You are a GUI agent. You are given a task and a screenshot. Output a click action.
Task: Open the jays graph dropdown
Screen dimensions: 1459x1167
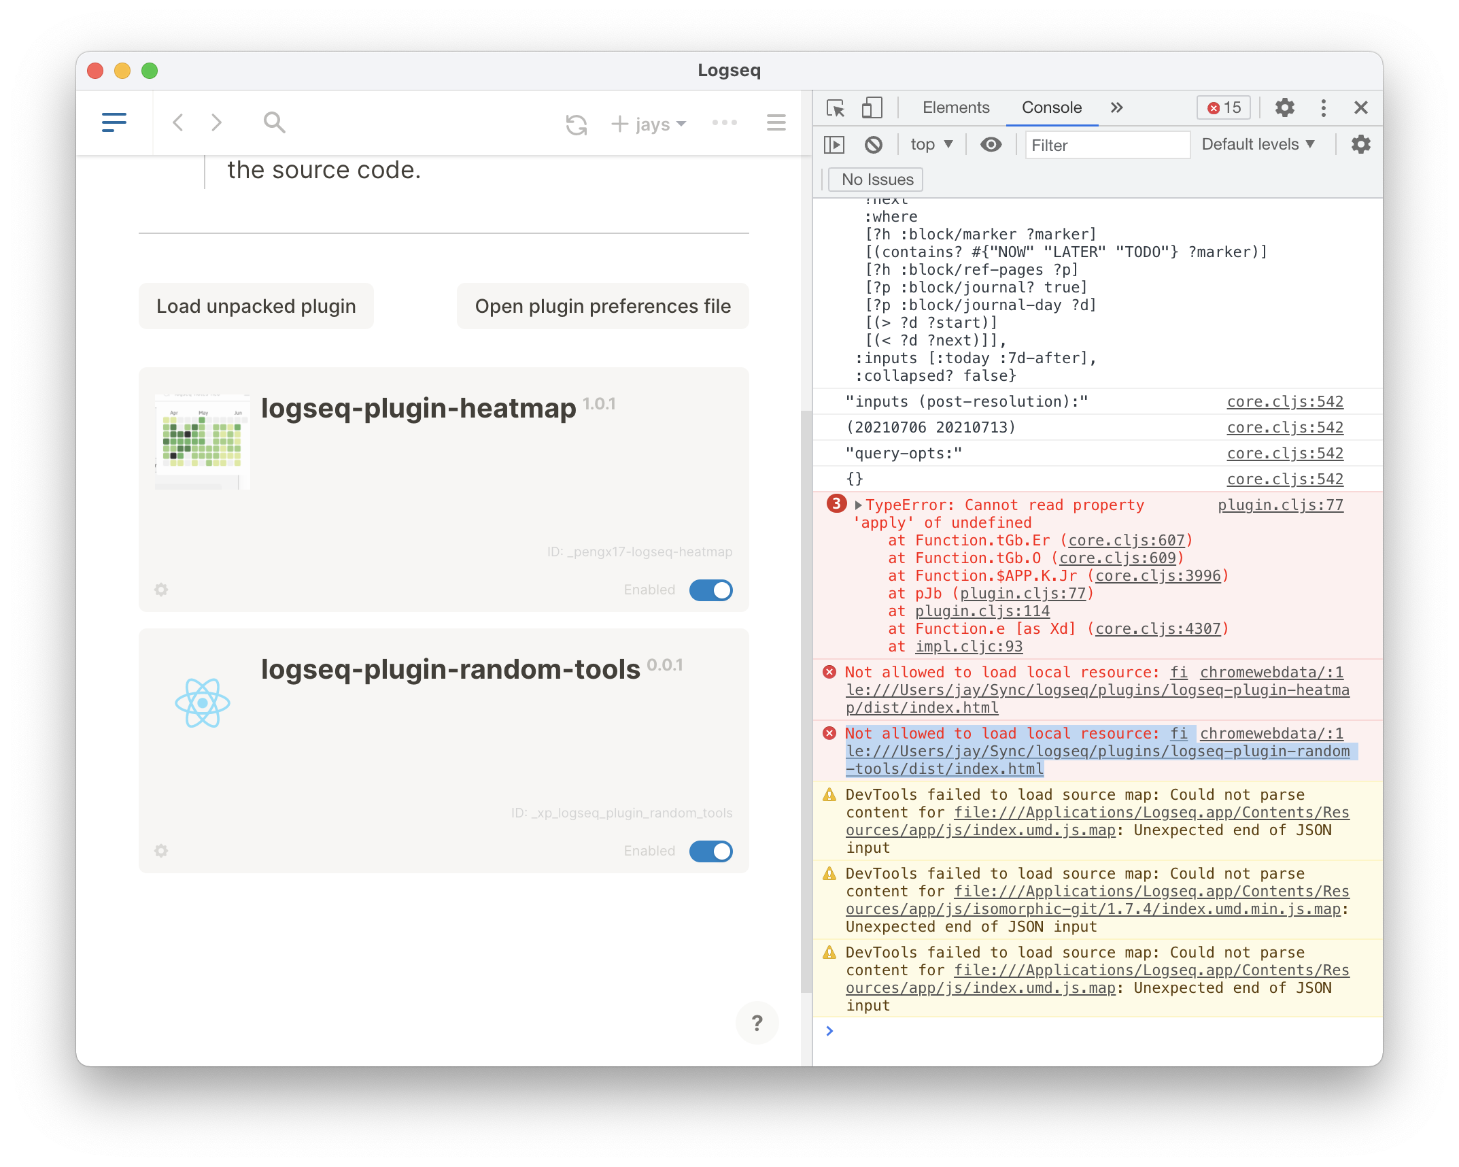click(x=649, y=124)
